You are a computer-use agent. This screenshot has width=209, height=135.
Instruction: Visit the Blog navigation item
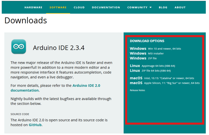tap(163, 8)
